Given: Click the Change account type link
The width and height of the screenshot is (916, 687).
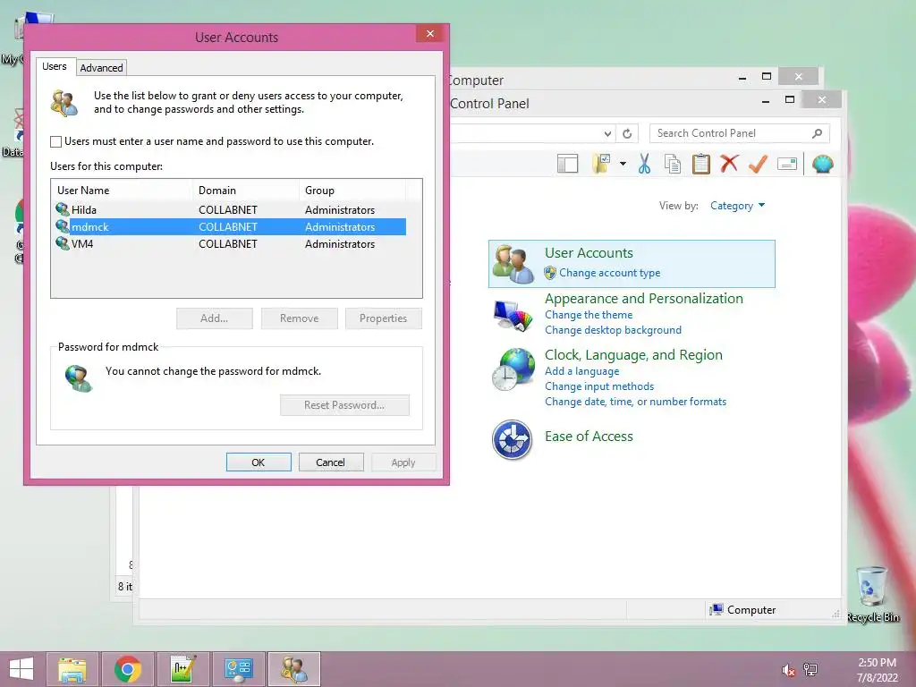Looking at the screenshot, I should point(609,273).
